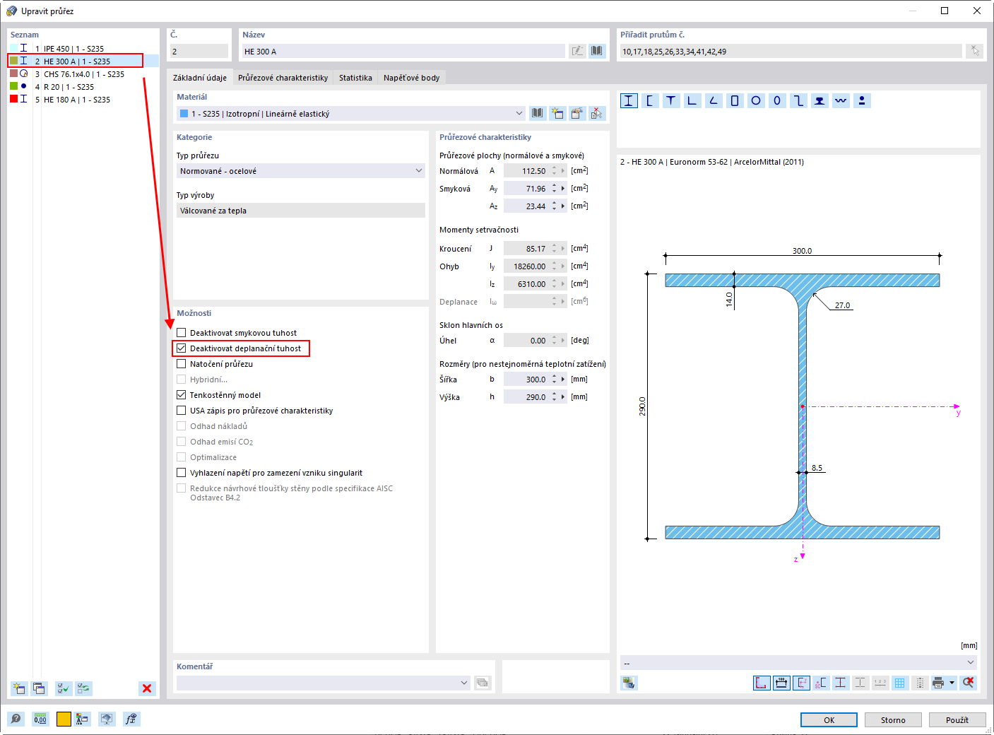Toggle dimension display in section preview

click(781, 683)
